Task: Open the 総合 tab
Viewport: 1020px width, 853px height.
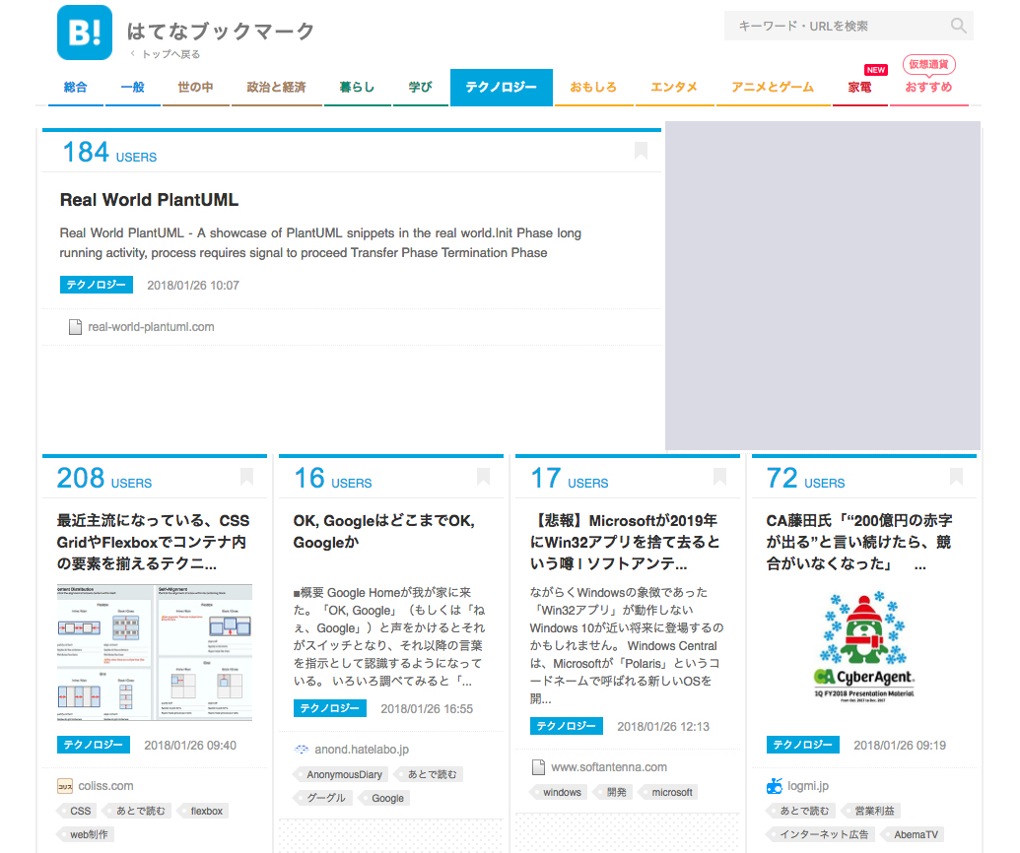Action: tap(76, 87)
